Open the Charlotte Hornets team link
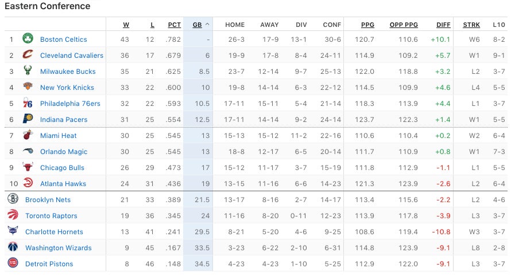511x276 pixels. click(x=54, y=232)
